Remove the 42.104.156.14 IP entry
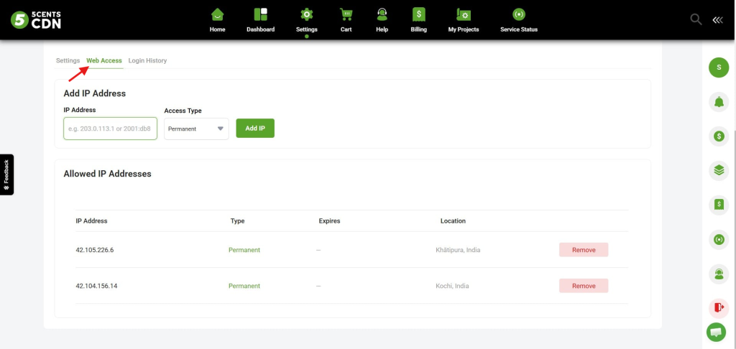The width and height of the screenshot is (736, 349). (x=584, y=286)
